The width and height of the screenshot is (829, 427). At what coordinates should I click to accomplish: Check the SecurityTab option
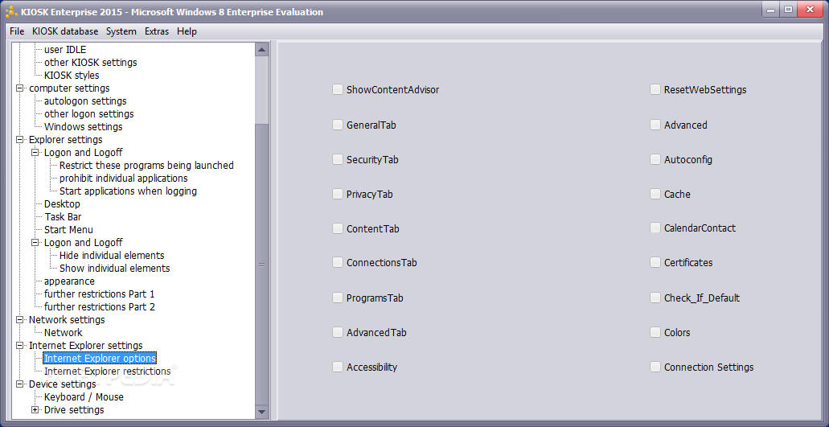(x=338, y=159)
